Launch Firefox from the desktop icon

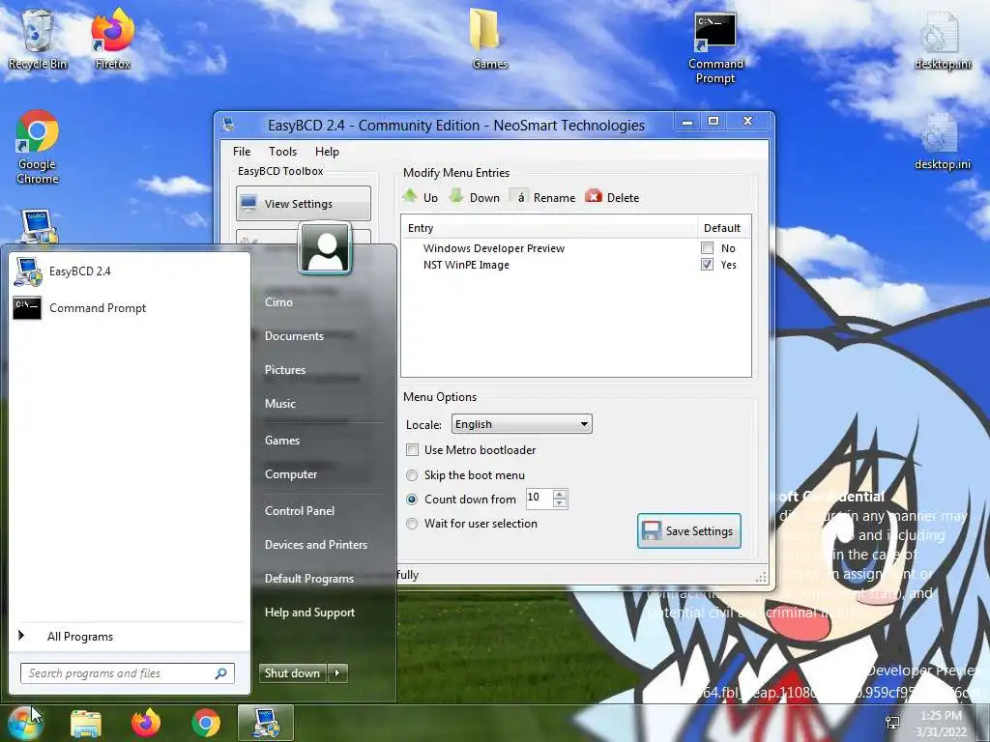(x=112, y=39)
